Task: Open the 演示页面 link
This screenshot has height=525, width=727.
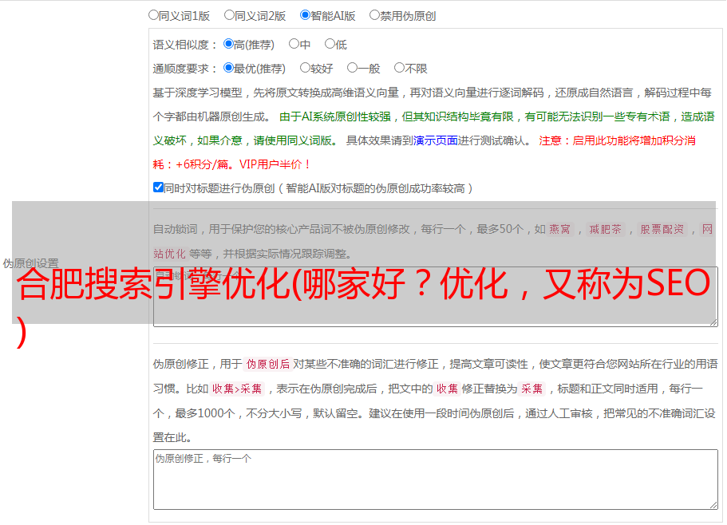Action: pyautogui.click(x=435, y=140)
